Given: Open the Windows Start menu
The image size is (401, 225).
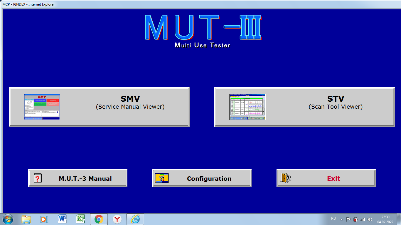Looking at the screenshot, I should click(8, 219).
